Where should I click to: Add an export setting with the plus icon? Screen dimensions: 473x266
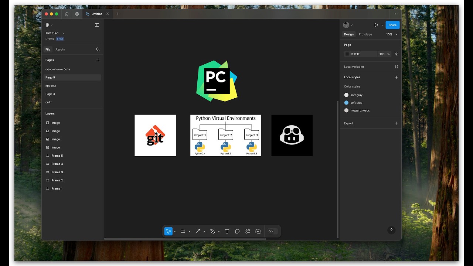tap(397, 123)
